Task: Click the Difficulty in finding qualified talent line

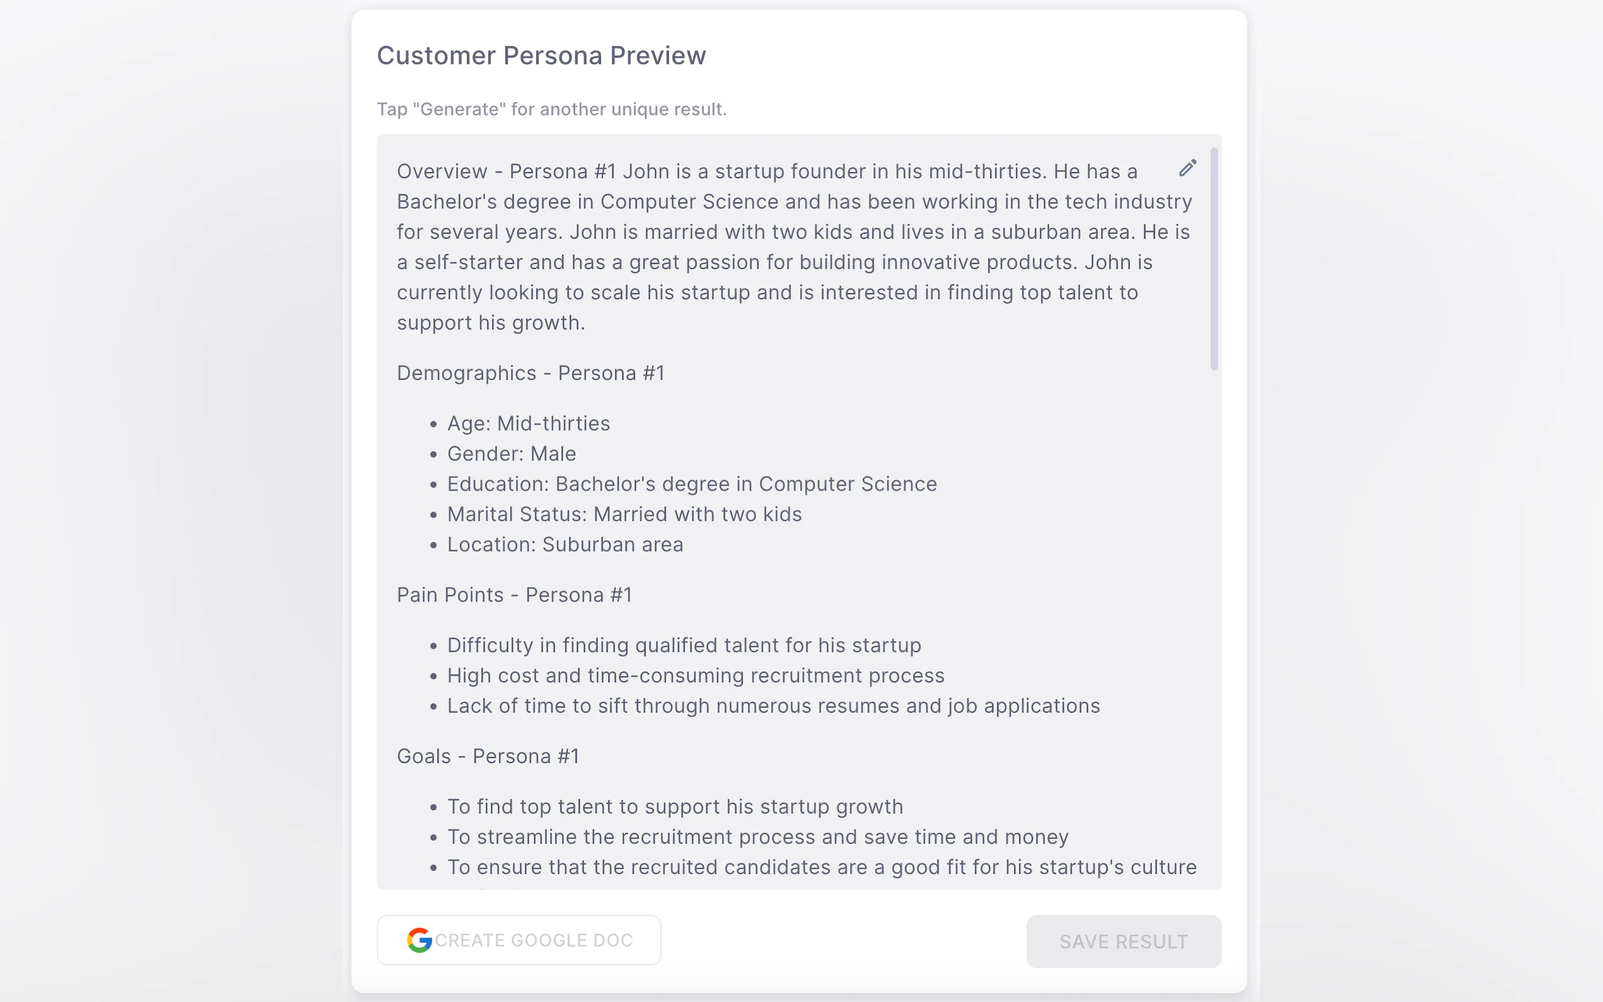Action: coord(684,645)
